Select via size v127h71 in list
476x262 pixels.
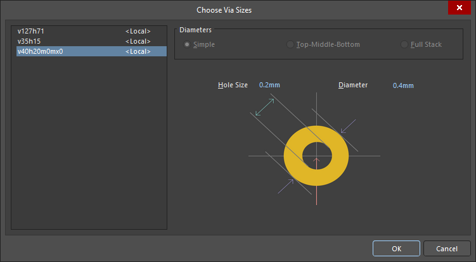[x=32, y=31]
